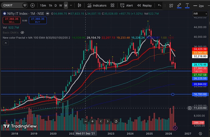The width and height of the screenshot is (210, 137).
Task: Click the 2023 label on time axis
Action: tap(111, 134)
